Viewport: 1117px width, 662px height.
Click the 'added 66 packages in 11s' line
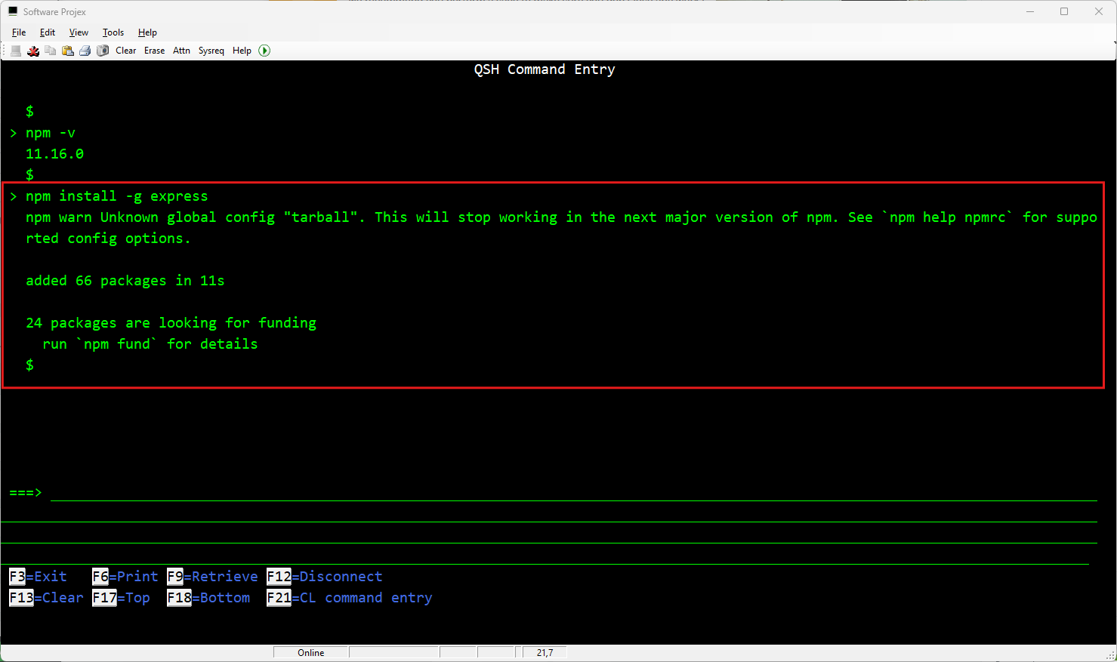125,281
